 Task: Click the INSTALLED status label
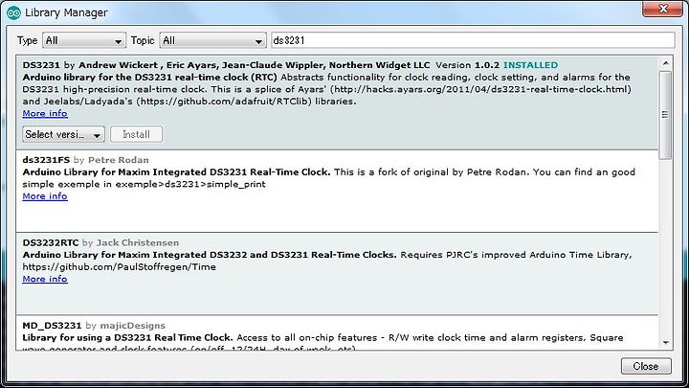point(530,65)
